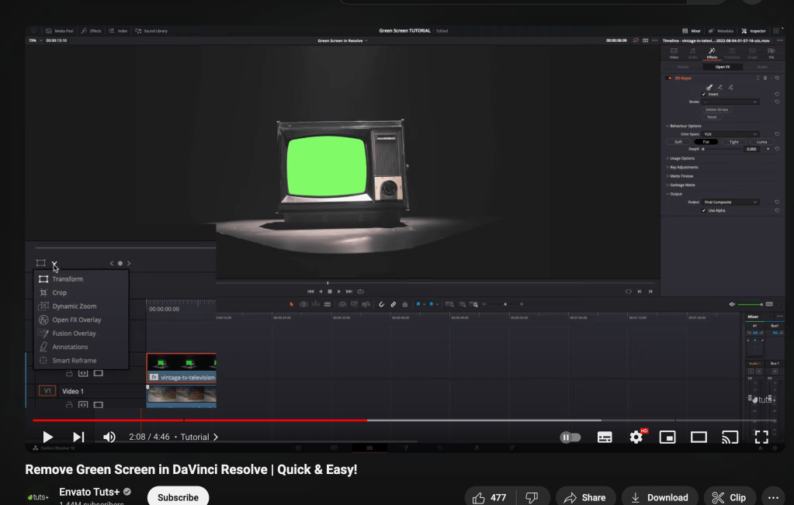The height and width of the screenshot is (505, 794).
Task: Click the YouTube Download button
Action: 661,497
